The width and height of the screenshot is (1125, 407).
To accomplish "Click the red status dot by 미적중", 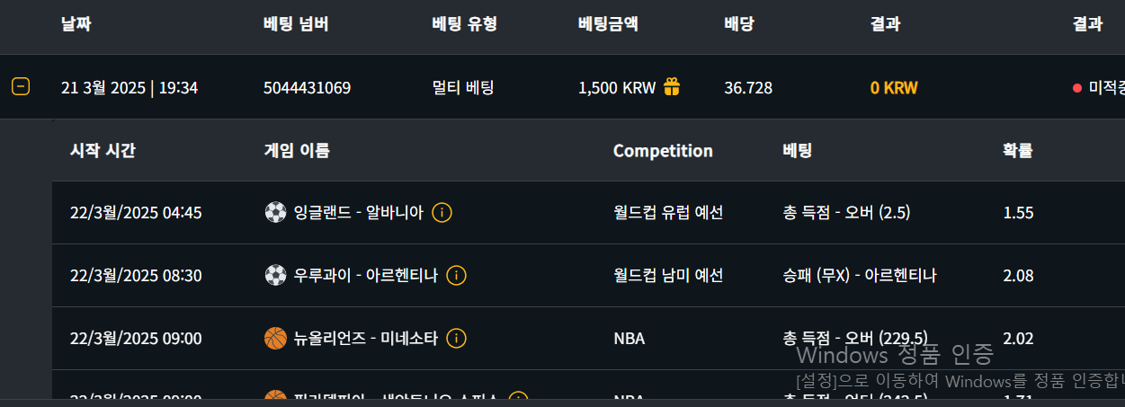I will (1076, 88).
